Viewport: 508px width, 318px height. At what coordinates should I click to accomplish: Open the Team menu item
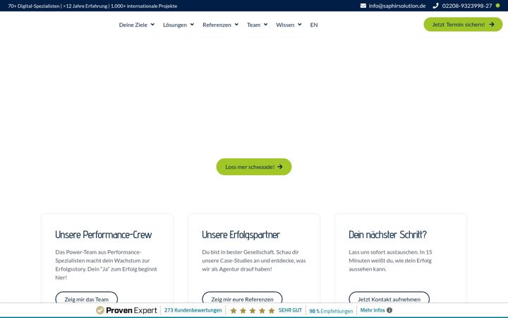[253, 25]
